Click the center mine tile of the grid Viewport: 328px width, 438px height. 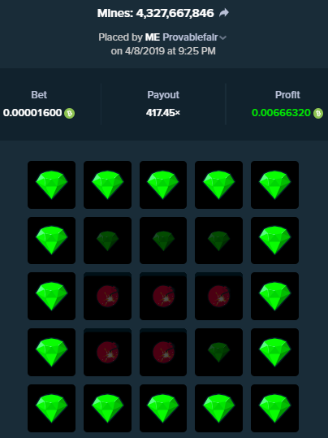(163, 296)
